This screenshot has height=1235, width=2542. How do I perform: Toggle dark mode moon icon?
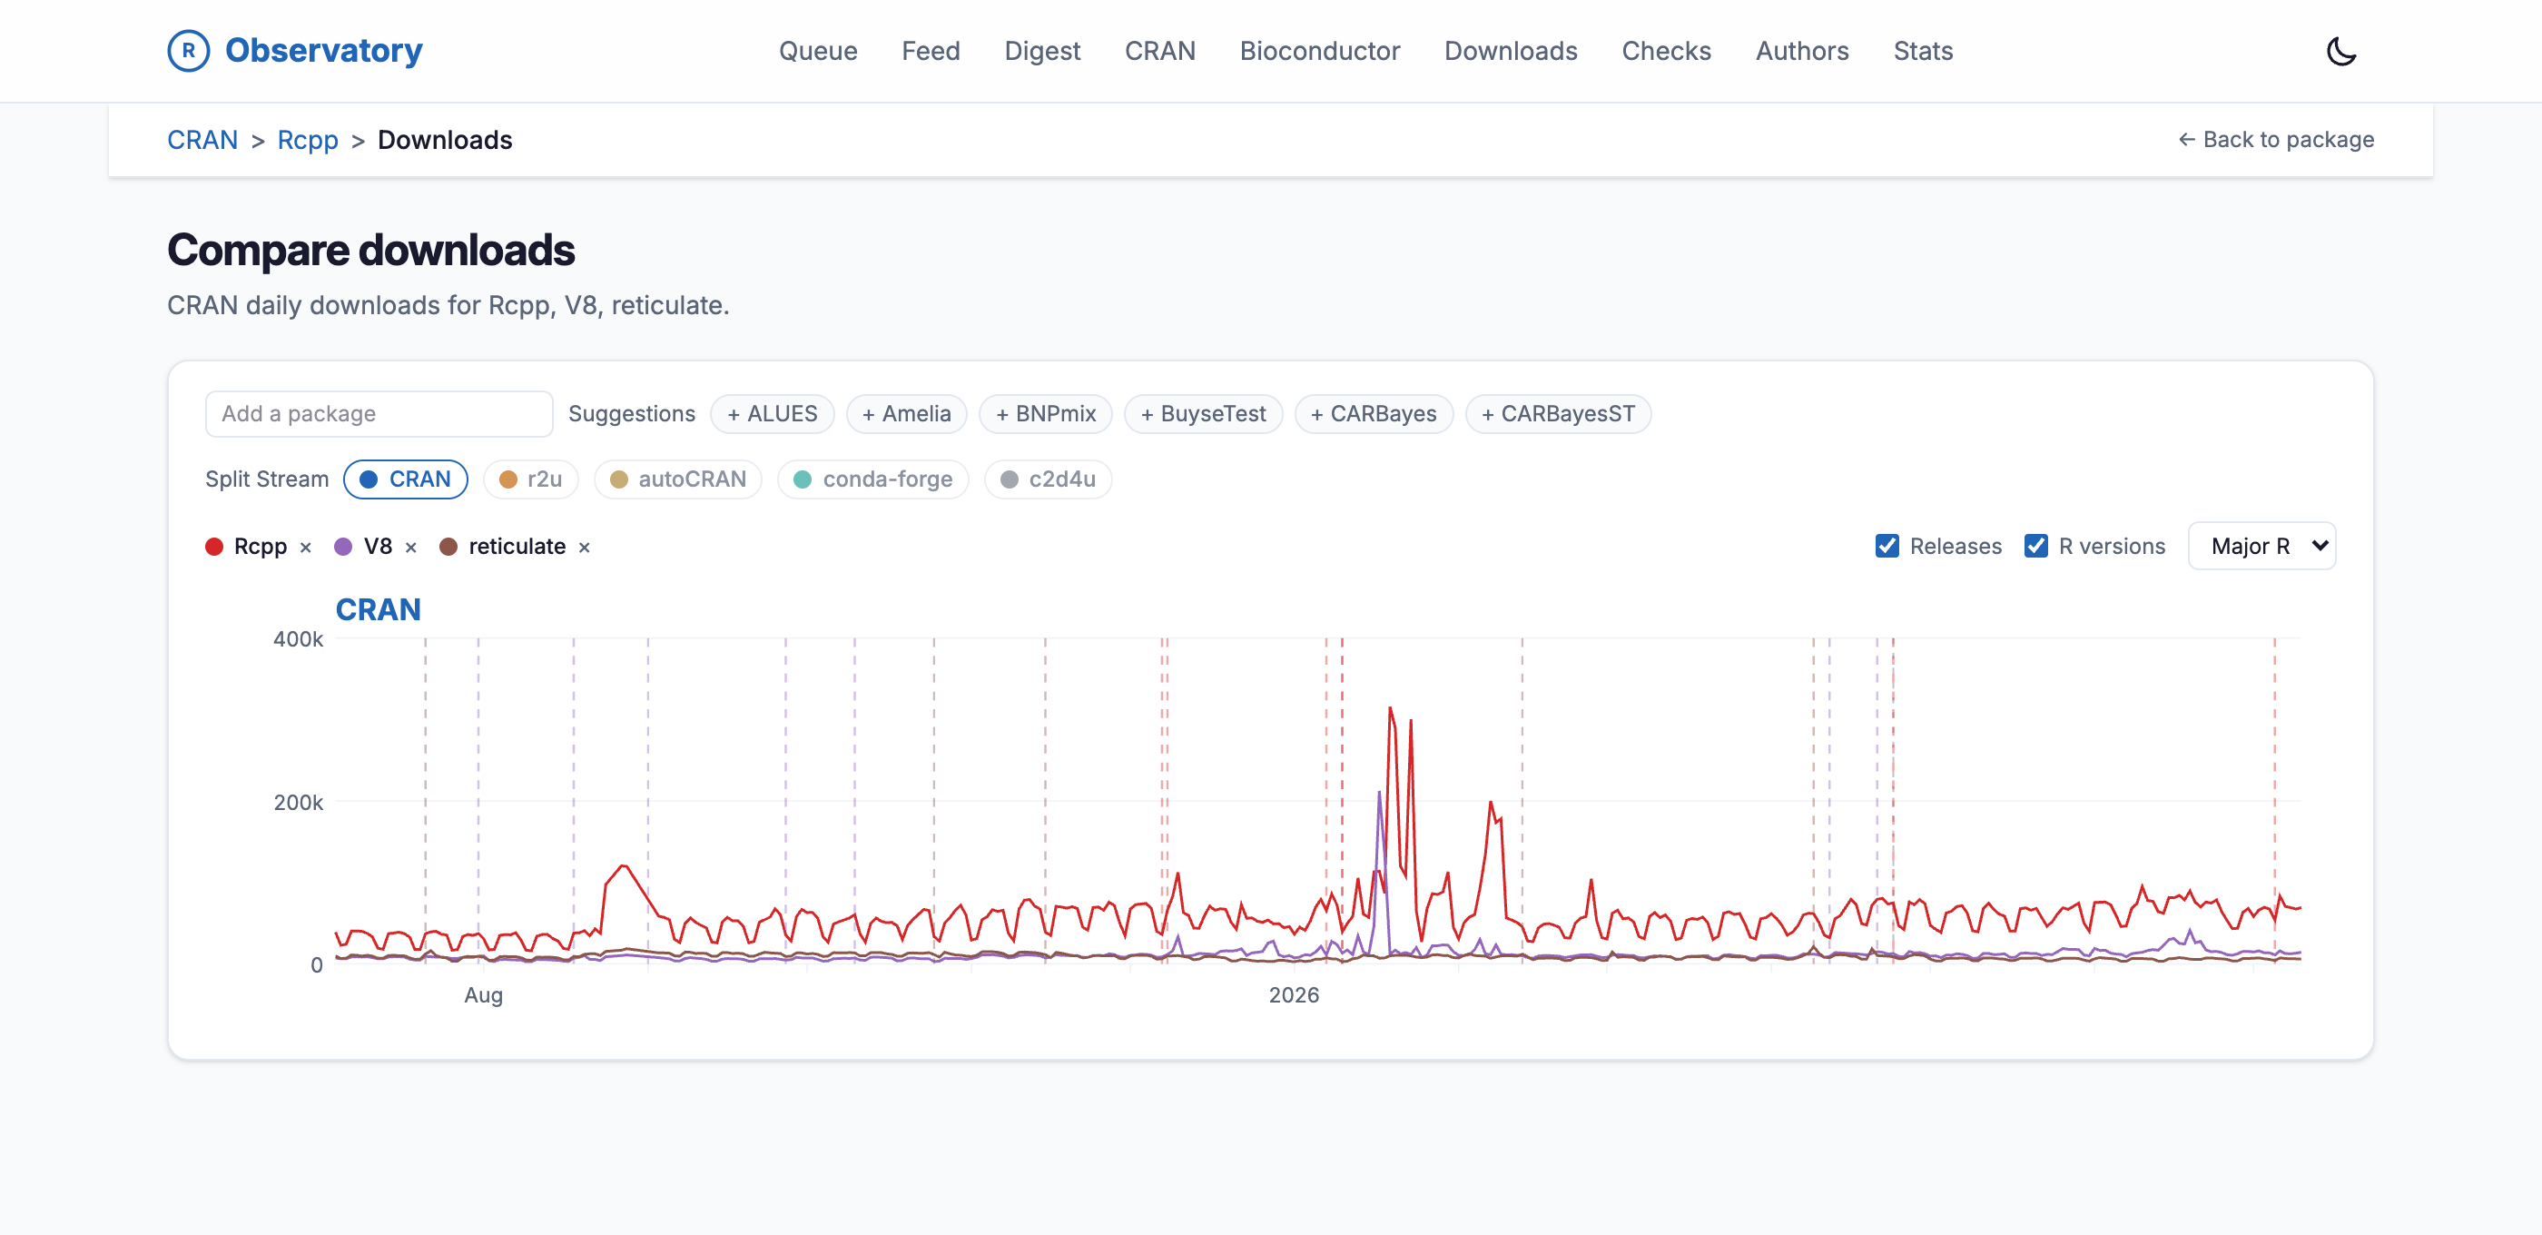pos(2340,50)
